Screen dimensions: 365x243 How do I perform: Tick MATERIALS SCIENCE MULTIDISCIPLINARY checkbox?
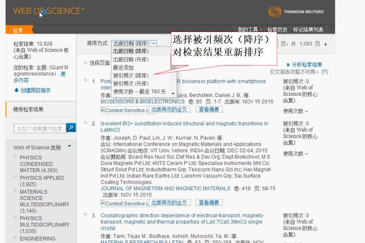15,190
